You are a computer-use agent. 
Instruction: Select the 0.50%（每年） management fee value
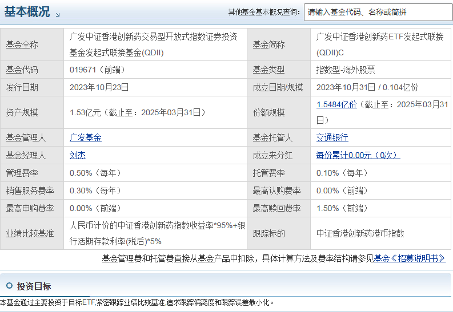tap(95, 173)
